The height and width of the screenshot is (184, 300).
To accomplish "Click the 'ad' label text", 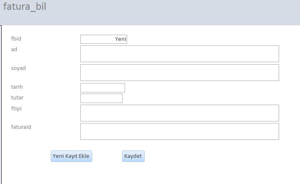I will point(14,49).
